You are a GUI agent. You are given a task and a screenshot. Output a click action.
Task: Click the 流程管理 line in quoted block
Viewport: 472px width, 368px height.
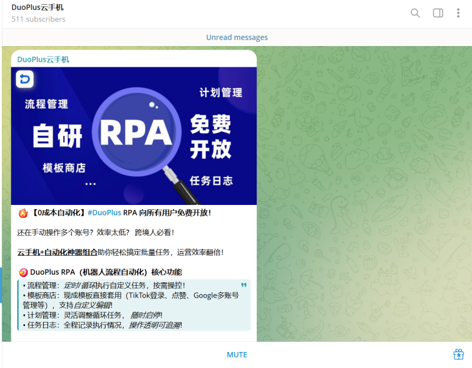(104, 285)
